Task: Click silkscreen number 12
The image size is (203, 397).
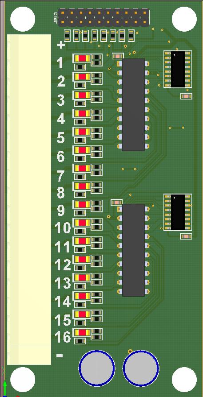Action: click(x=63, y=265)
